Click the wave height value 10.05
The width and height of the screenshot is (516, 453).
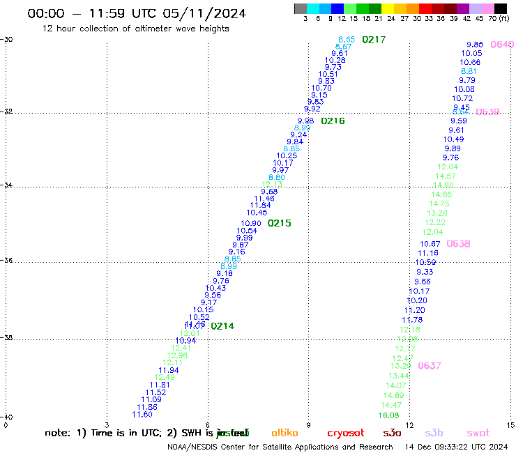click(471, 53)
